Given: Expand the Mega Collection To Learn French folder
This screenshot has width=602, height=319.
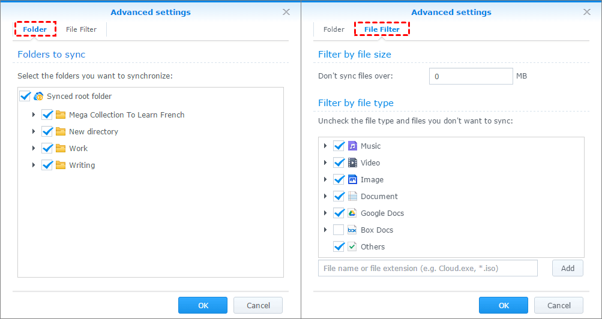Looking at the screenshot, I should pyautogui.click(x=34, y=115).
